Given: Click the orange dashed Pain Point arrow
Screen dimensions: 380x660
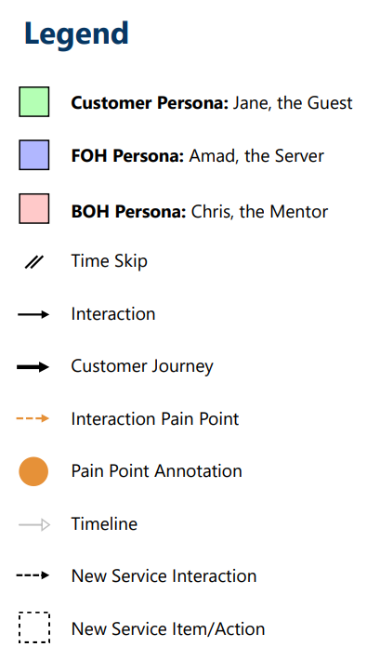Looking at the screenshot, I should point(33,418).
